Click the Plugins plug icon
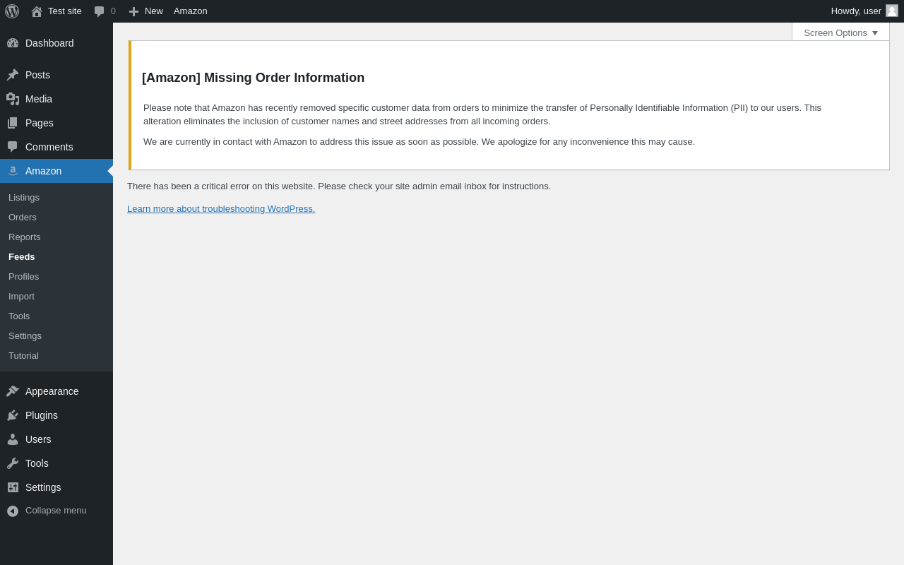Screen dimensions: 904x565 coord(13,415)
